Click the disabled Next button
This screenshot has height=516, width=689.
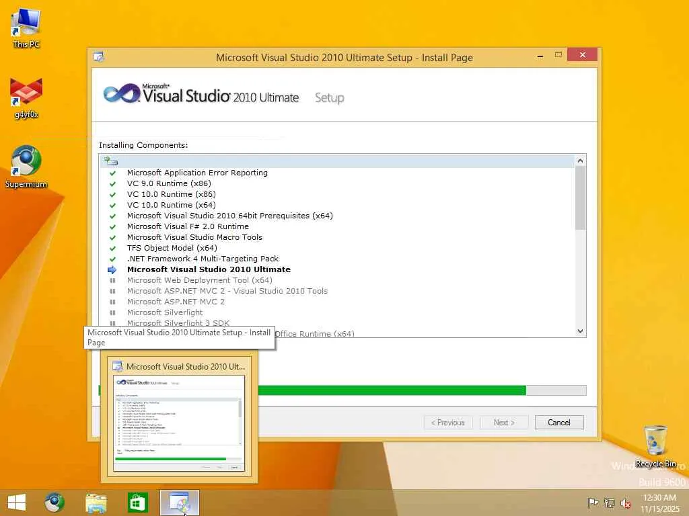504,422
